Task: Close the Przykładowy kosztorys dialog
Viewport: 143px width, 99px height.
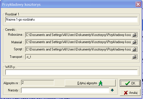Action: [x=138, y=4]
